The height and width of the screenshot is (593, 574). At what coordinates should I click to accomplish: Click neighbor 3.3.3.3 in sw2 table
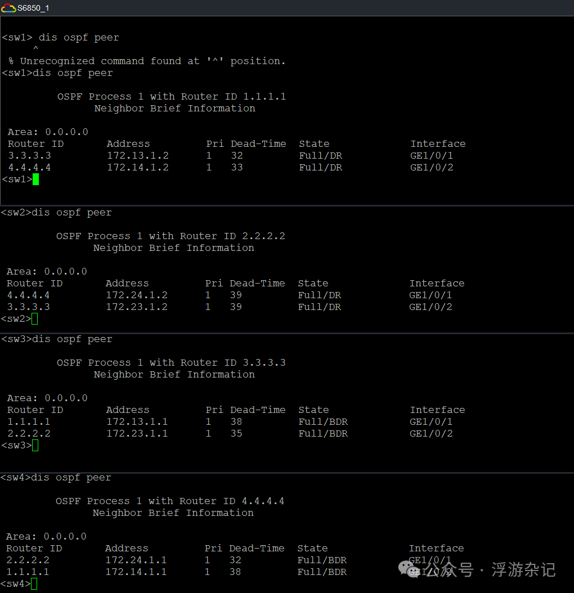(x=28, y=307)
